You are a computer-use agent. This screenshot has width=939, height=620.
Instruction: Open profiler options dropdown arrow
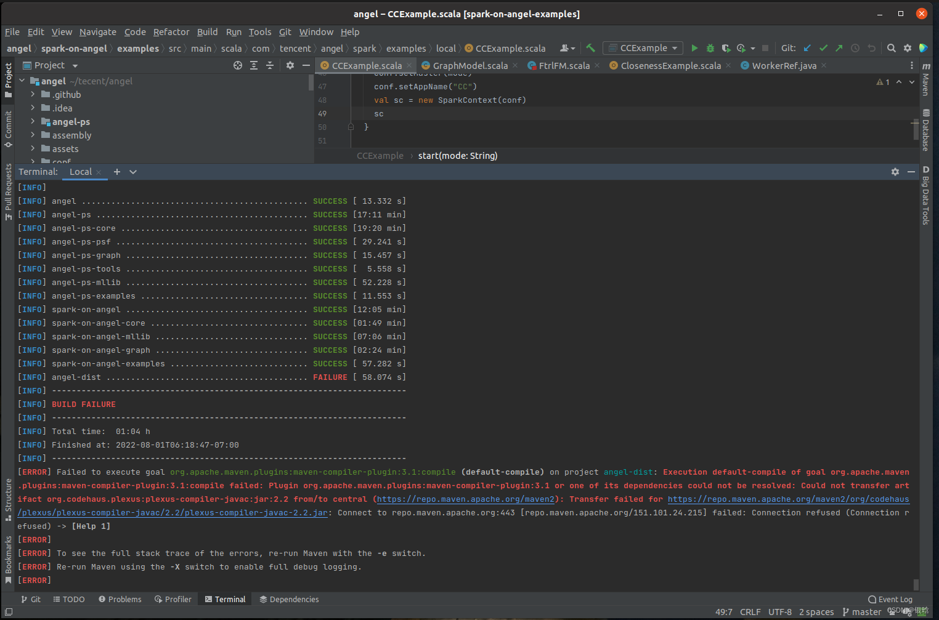click(753, 49)
